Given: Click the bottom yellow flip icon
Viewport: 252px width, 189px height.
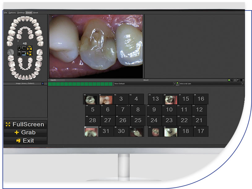Looking at the screenshot, I should [x=30, y=53].
